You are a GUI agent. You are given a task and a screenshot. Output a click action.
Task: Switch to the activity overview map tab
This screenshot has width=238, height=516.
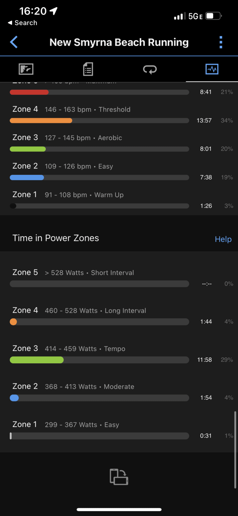(26, 69)
